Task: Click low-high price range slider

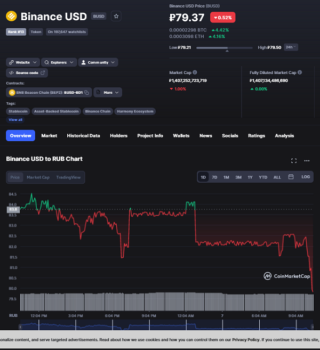Action: point(224,48)
